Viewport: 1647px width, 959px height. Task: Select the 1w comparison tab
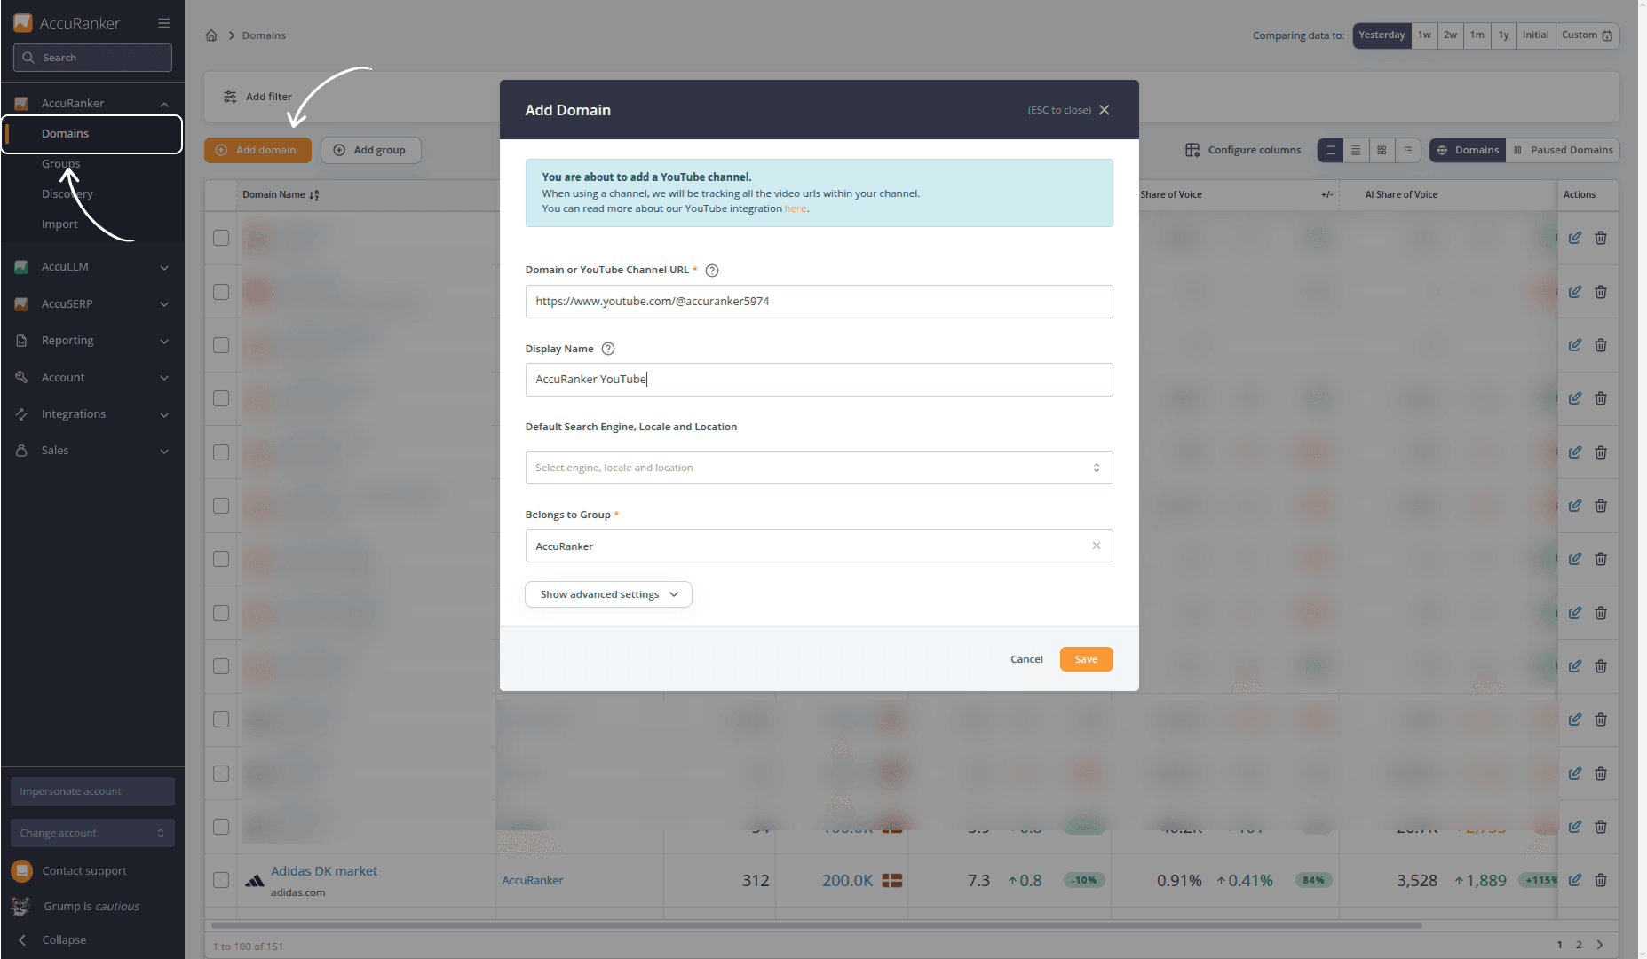[x=1424, y=35]
